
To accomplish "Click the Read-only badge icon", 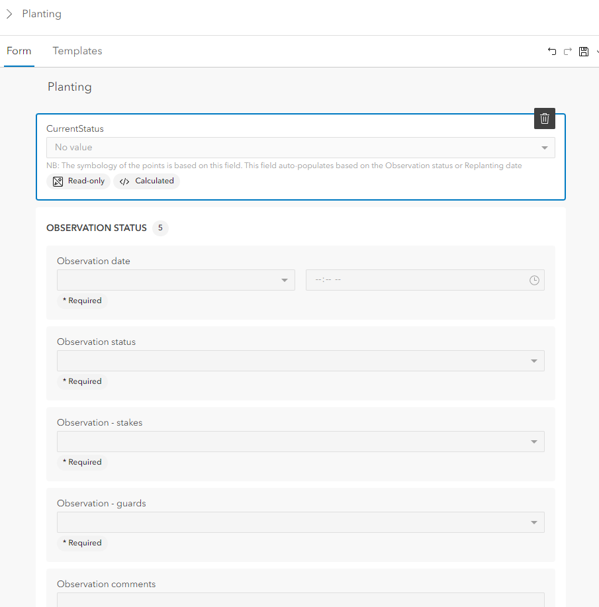I will point(58,181).
